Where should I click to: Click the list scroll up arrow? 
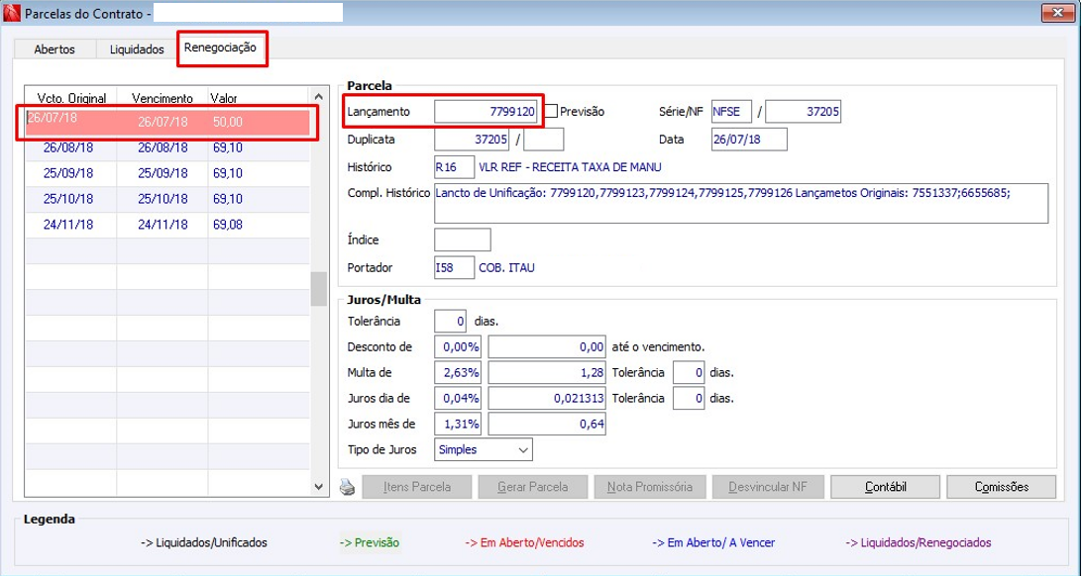click(x=318, y=97)
